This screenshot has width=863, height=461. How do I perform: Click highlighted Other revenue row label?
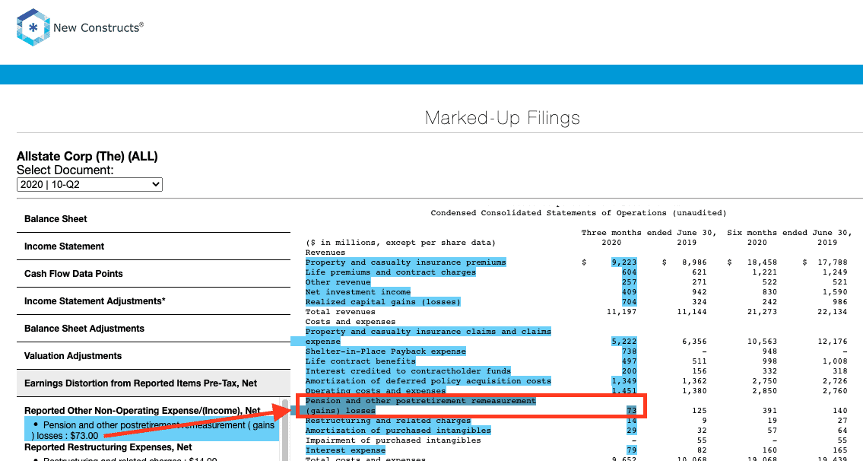click(x=338, y=282)
